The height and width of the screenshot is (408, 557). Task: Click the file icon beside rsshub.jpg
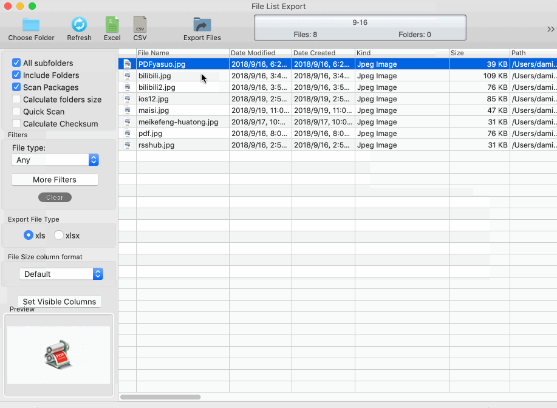point(127,145)
